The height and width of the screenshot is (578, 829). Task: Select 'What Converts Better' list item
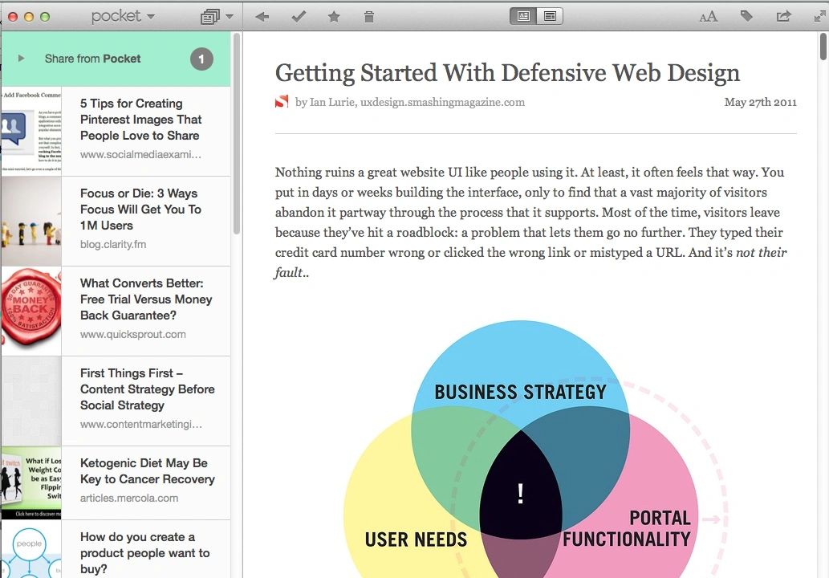pos(146,299)
